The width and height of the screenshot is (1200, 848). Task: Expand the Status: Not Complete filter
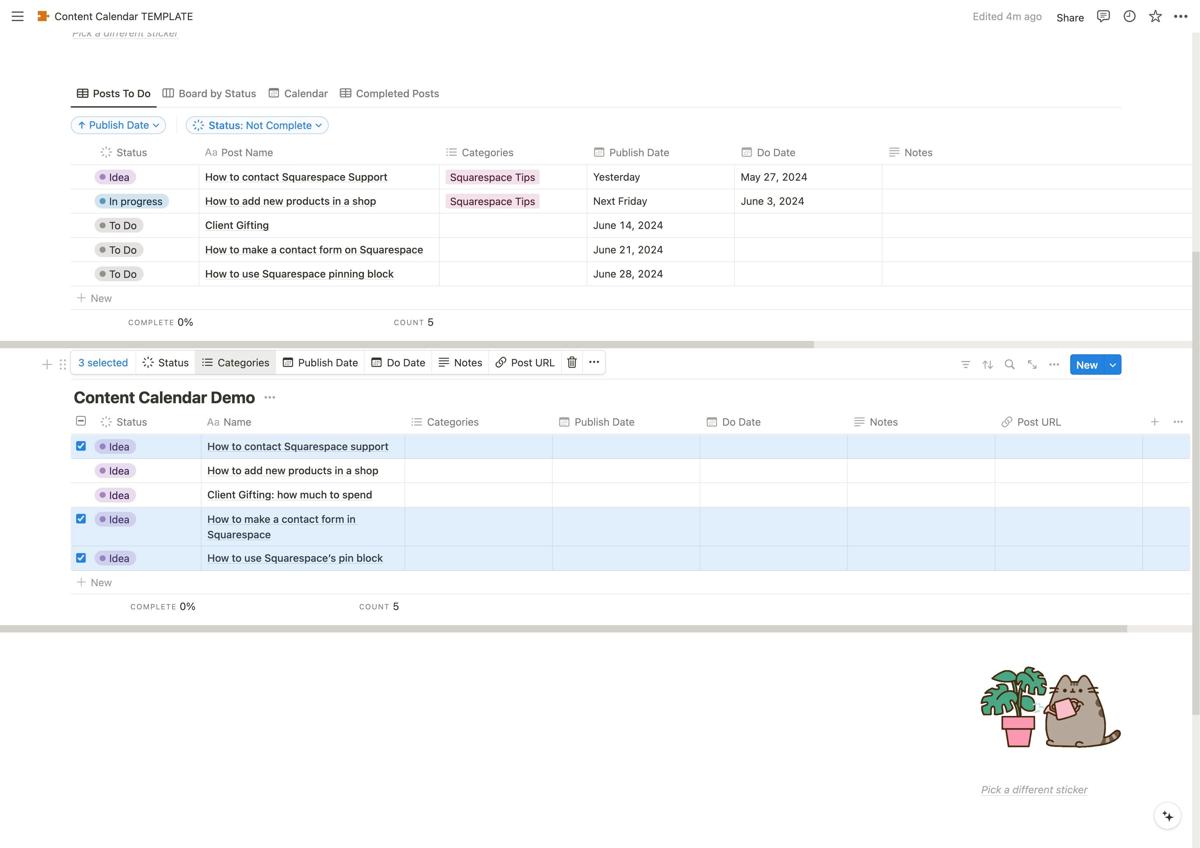pyautogui.click(x=257, y=125)
